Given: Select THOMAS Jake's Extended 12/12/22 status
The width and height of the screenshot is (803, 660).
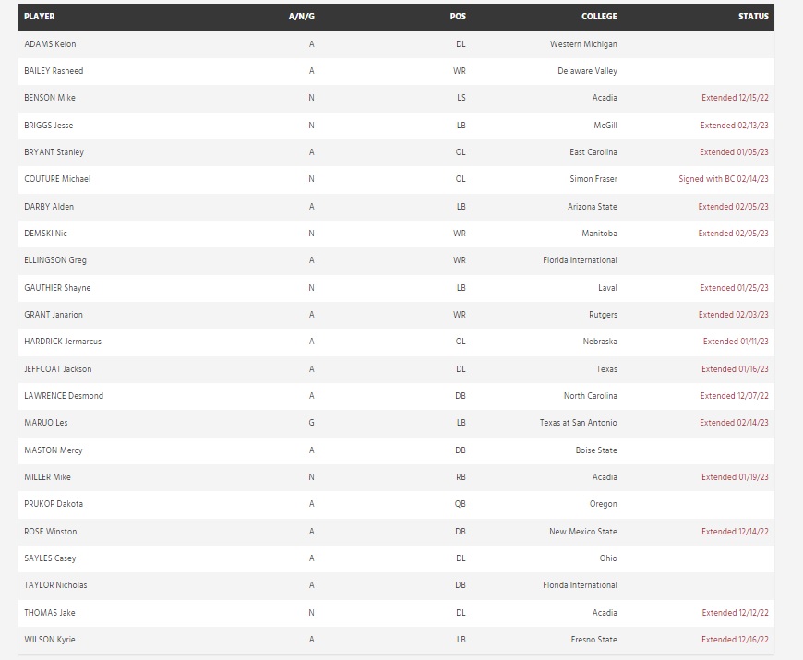Looking at the screenshot, I should pyautogui.click(x=735, y=612).
